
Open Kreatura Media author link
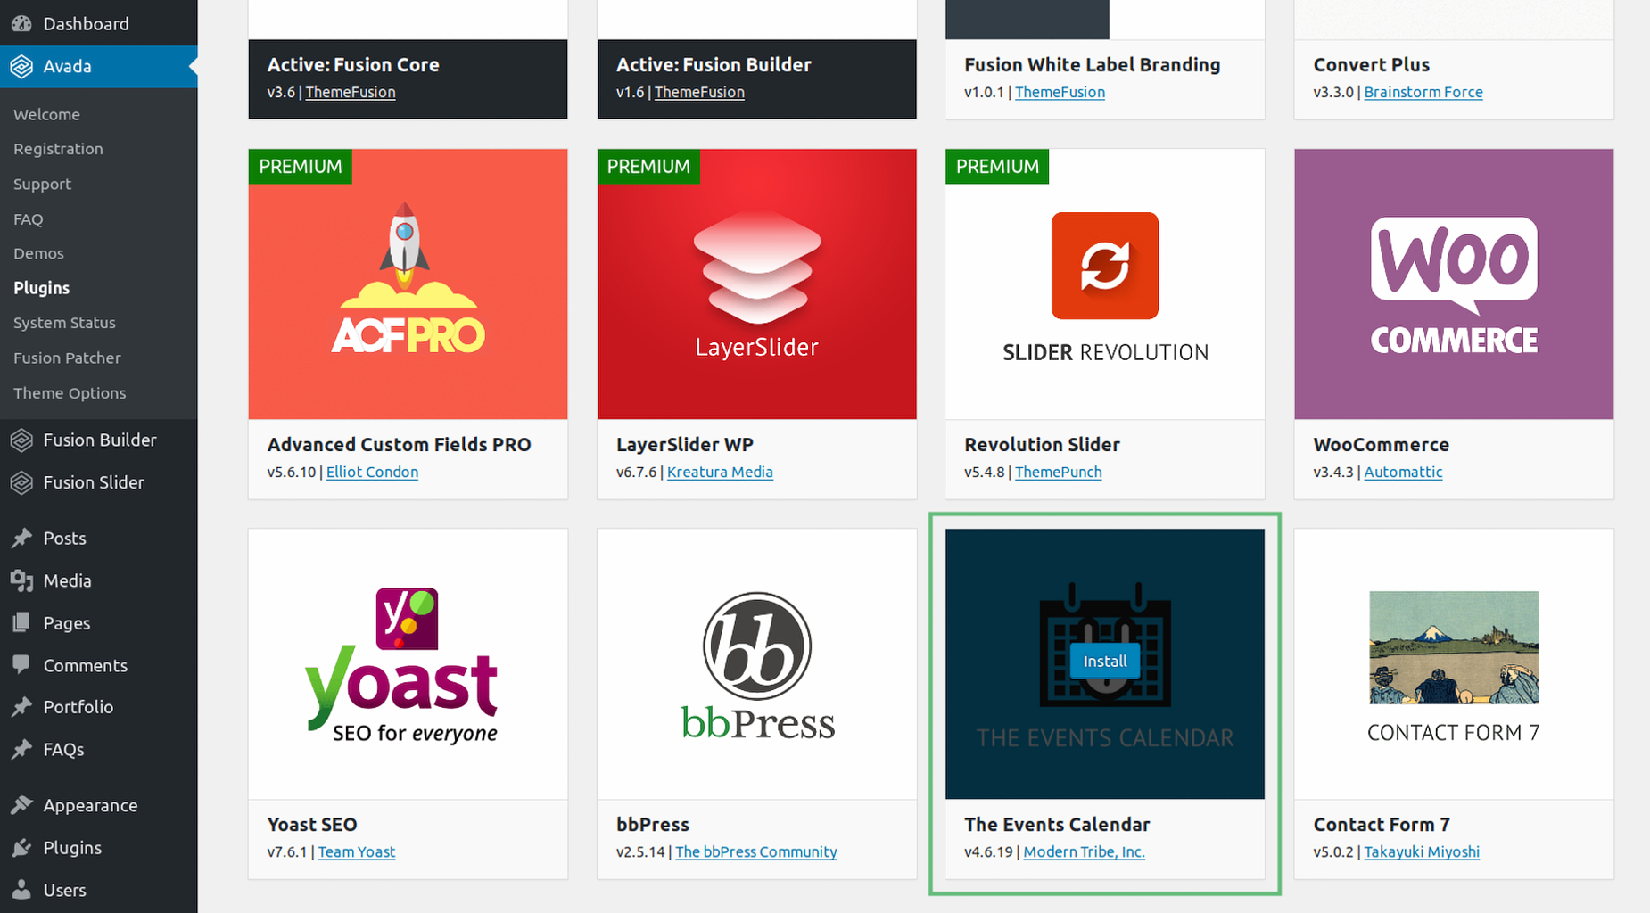click(720, 472)
